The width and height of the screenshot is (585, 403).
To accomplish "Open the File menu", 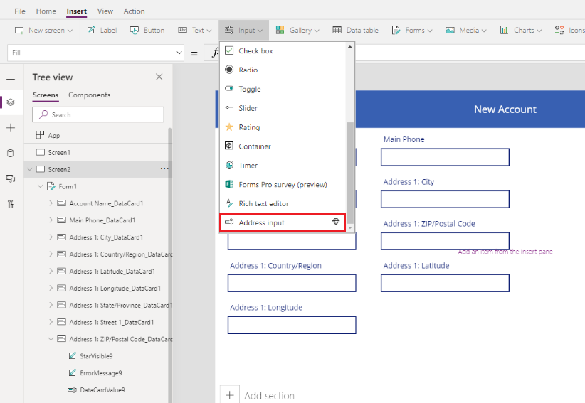I will pos(20,11).
